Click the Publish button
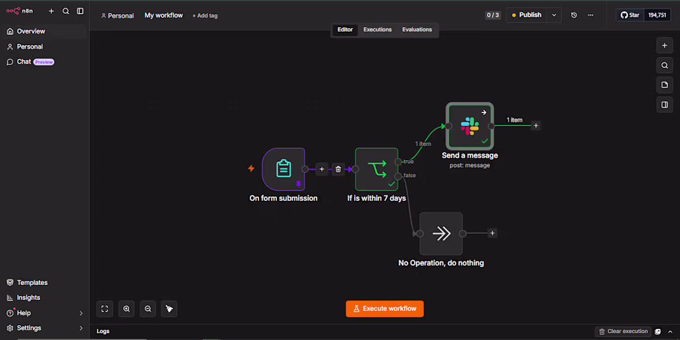This screenshot has height=340, width=680. (527, 15)
